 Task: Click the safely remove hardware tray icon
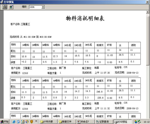click(139, 122)
